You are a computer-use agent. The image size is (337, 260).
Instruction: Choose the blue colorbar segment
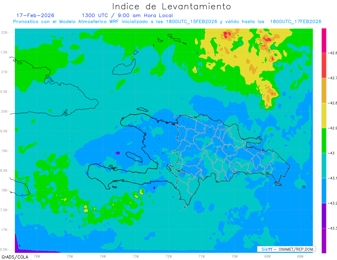click(324, 190)
